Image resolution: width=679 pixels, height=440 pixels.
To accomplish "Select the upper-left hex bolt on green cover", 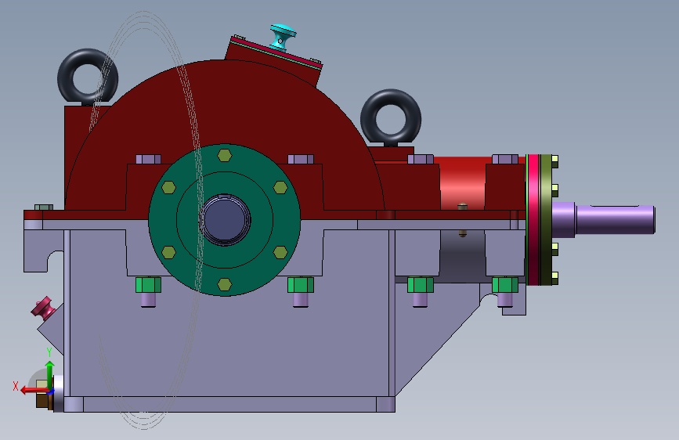I will pyautogui.click(x=168, y=188).
